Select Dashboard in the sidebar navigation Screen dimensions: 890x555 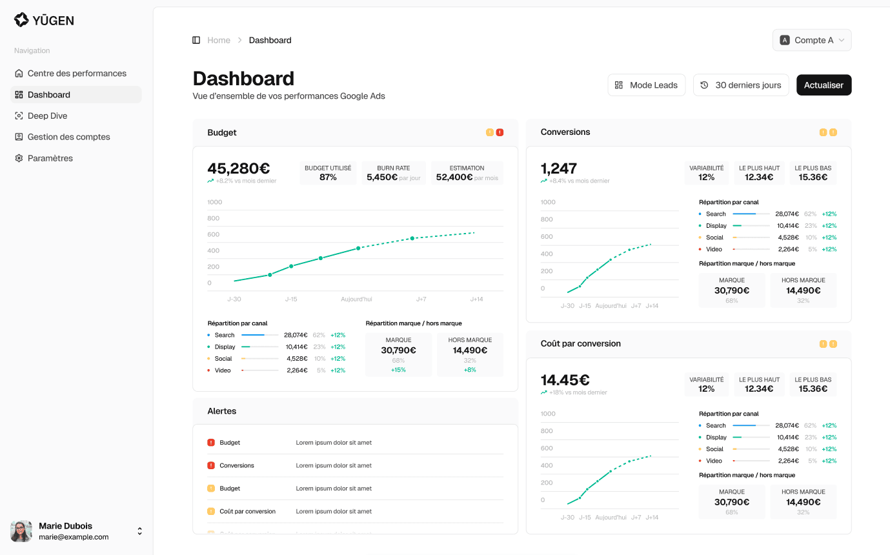pyautogui.click(x=48, y=94)
